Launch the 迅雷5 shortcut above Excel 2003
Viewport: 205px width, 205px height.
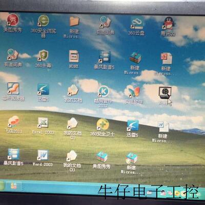(x=43, y=89)
